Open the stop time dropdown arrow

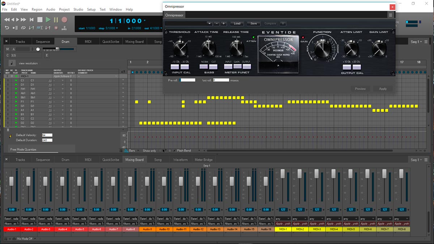tap(117, 28)
